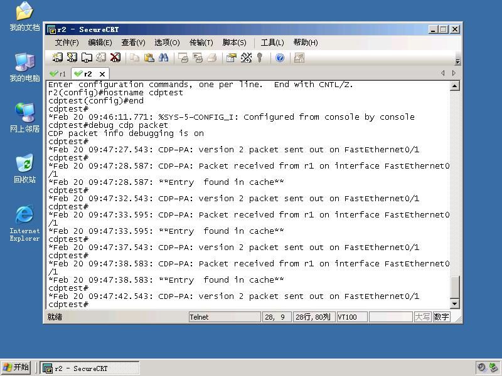
Task: Maximize the SecureCRT window
Action: [x=444, y=29]
